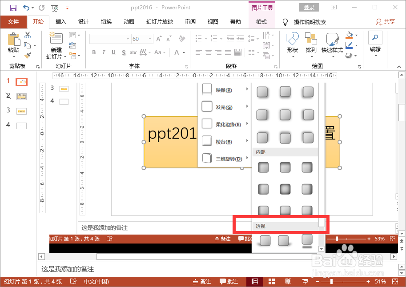Click the zoom slider handle in status bar
The height and width of the screenshot is (287, 406).
pyautogui.click(x=331, y=282)
